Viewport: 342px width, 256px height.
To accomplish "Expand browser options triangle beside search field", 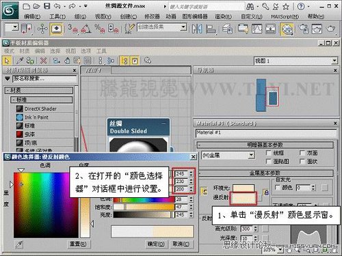I will tap(8, 79).
